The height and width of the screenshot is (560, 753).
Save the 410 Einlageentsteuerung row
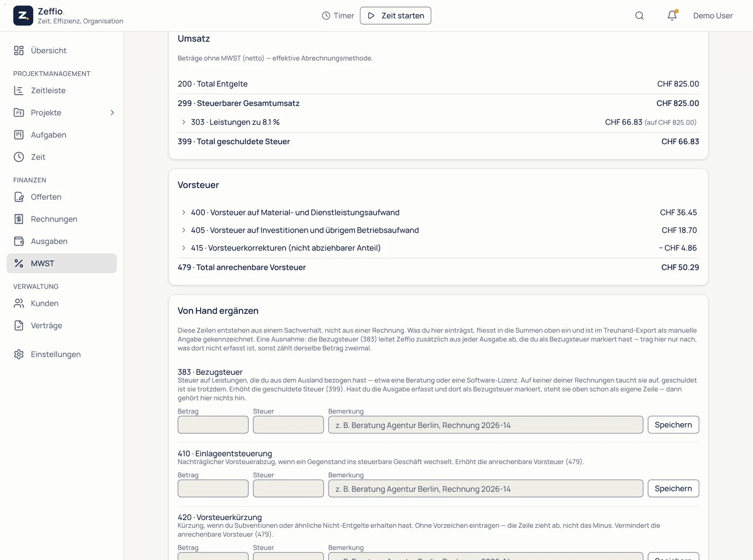point(673,488)
